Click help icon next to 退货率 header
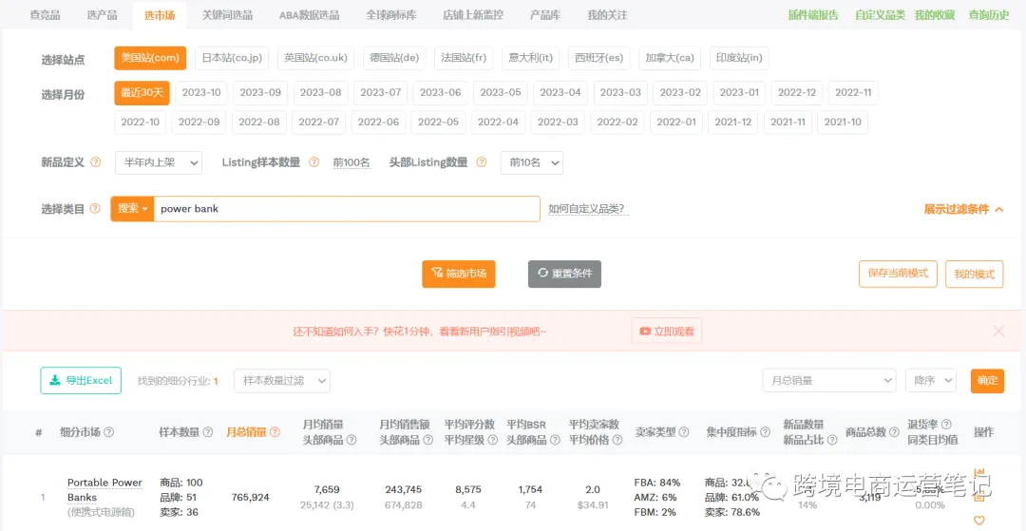The image size is (1026, 531). point(946,425)
